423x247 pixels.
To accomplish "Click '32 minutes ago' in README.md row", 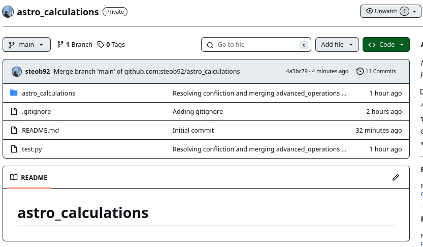I will tap(378, 131).
